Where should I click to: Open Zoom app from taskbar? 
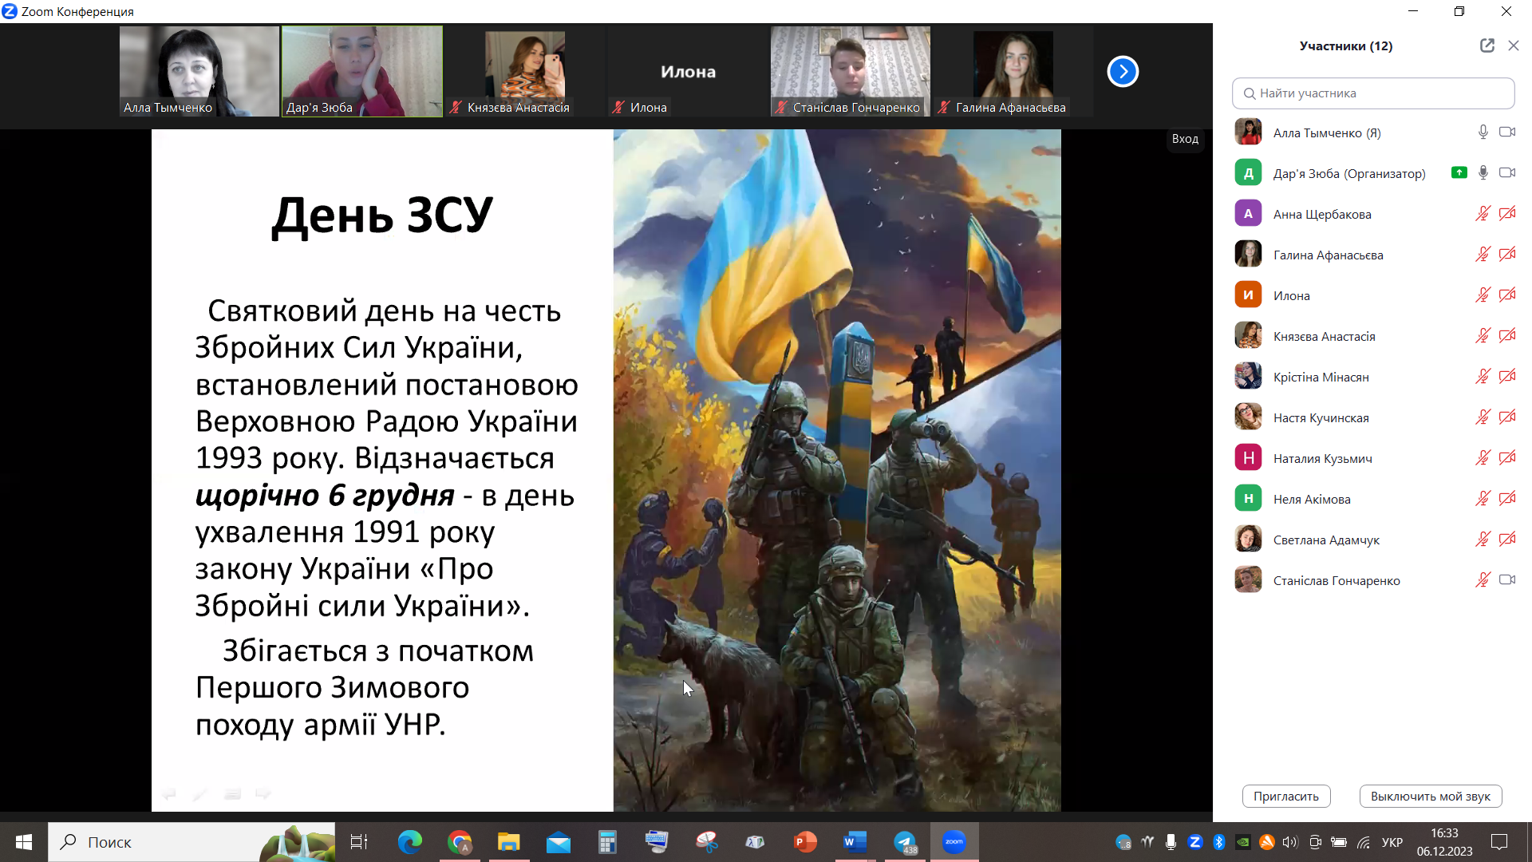pyautogui.click(x=954, y=842)
